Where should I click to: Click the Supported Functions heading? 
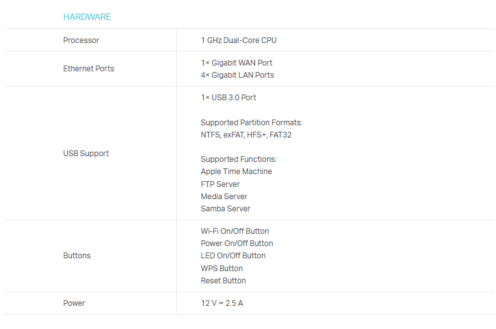click(238, 159)
